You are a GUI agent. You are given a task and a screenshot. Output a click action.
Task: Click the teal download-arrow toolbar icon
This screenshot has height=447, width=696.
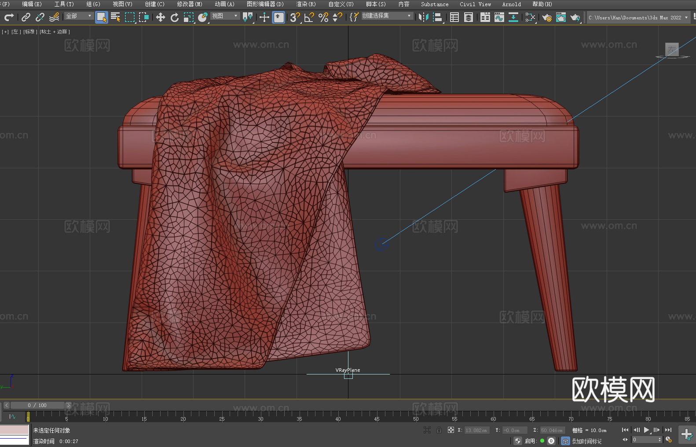click(513, 17)
